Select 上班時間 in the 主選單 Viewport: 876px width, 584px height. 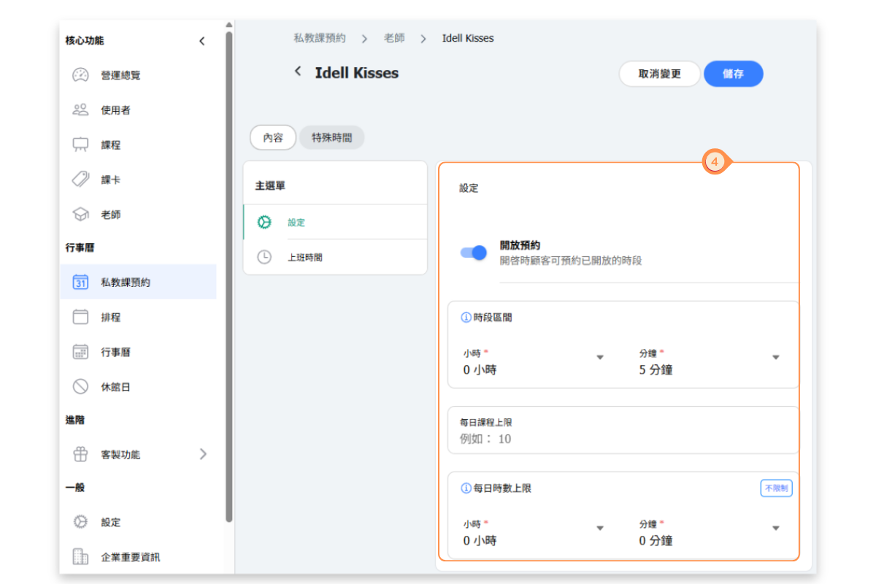tap(305, 257)
